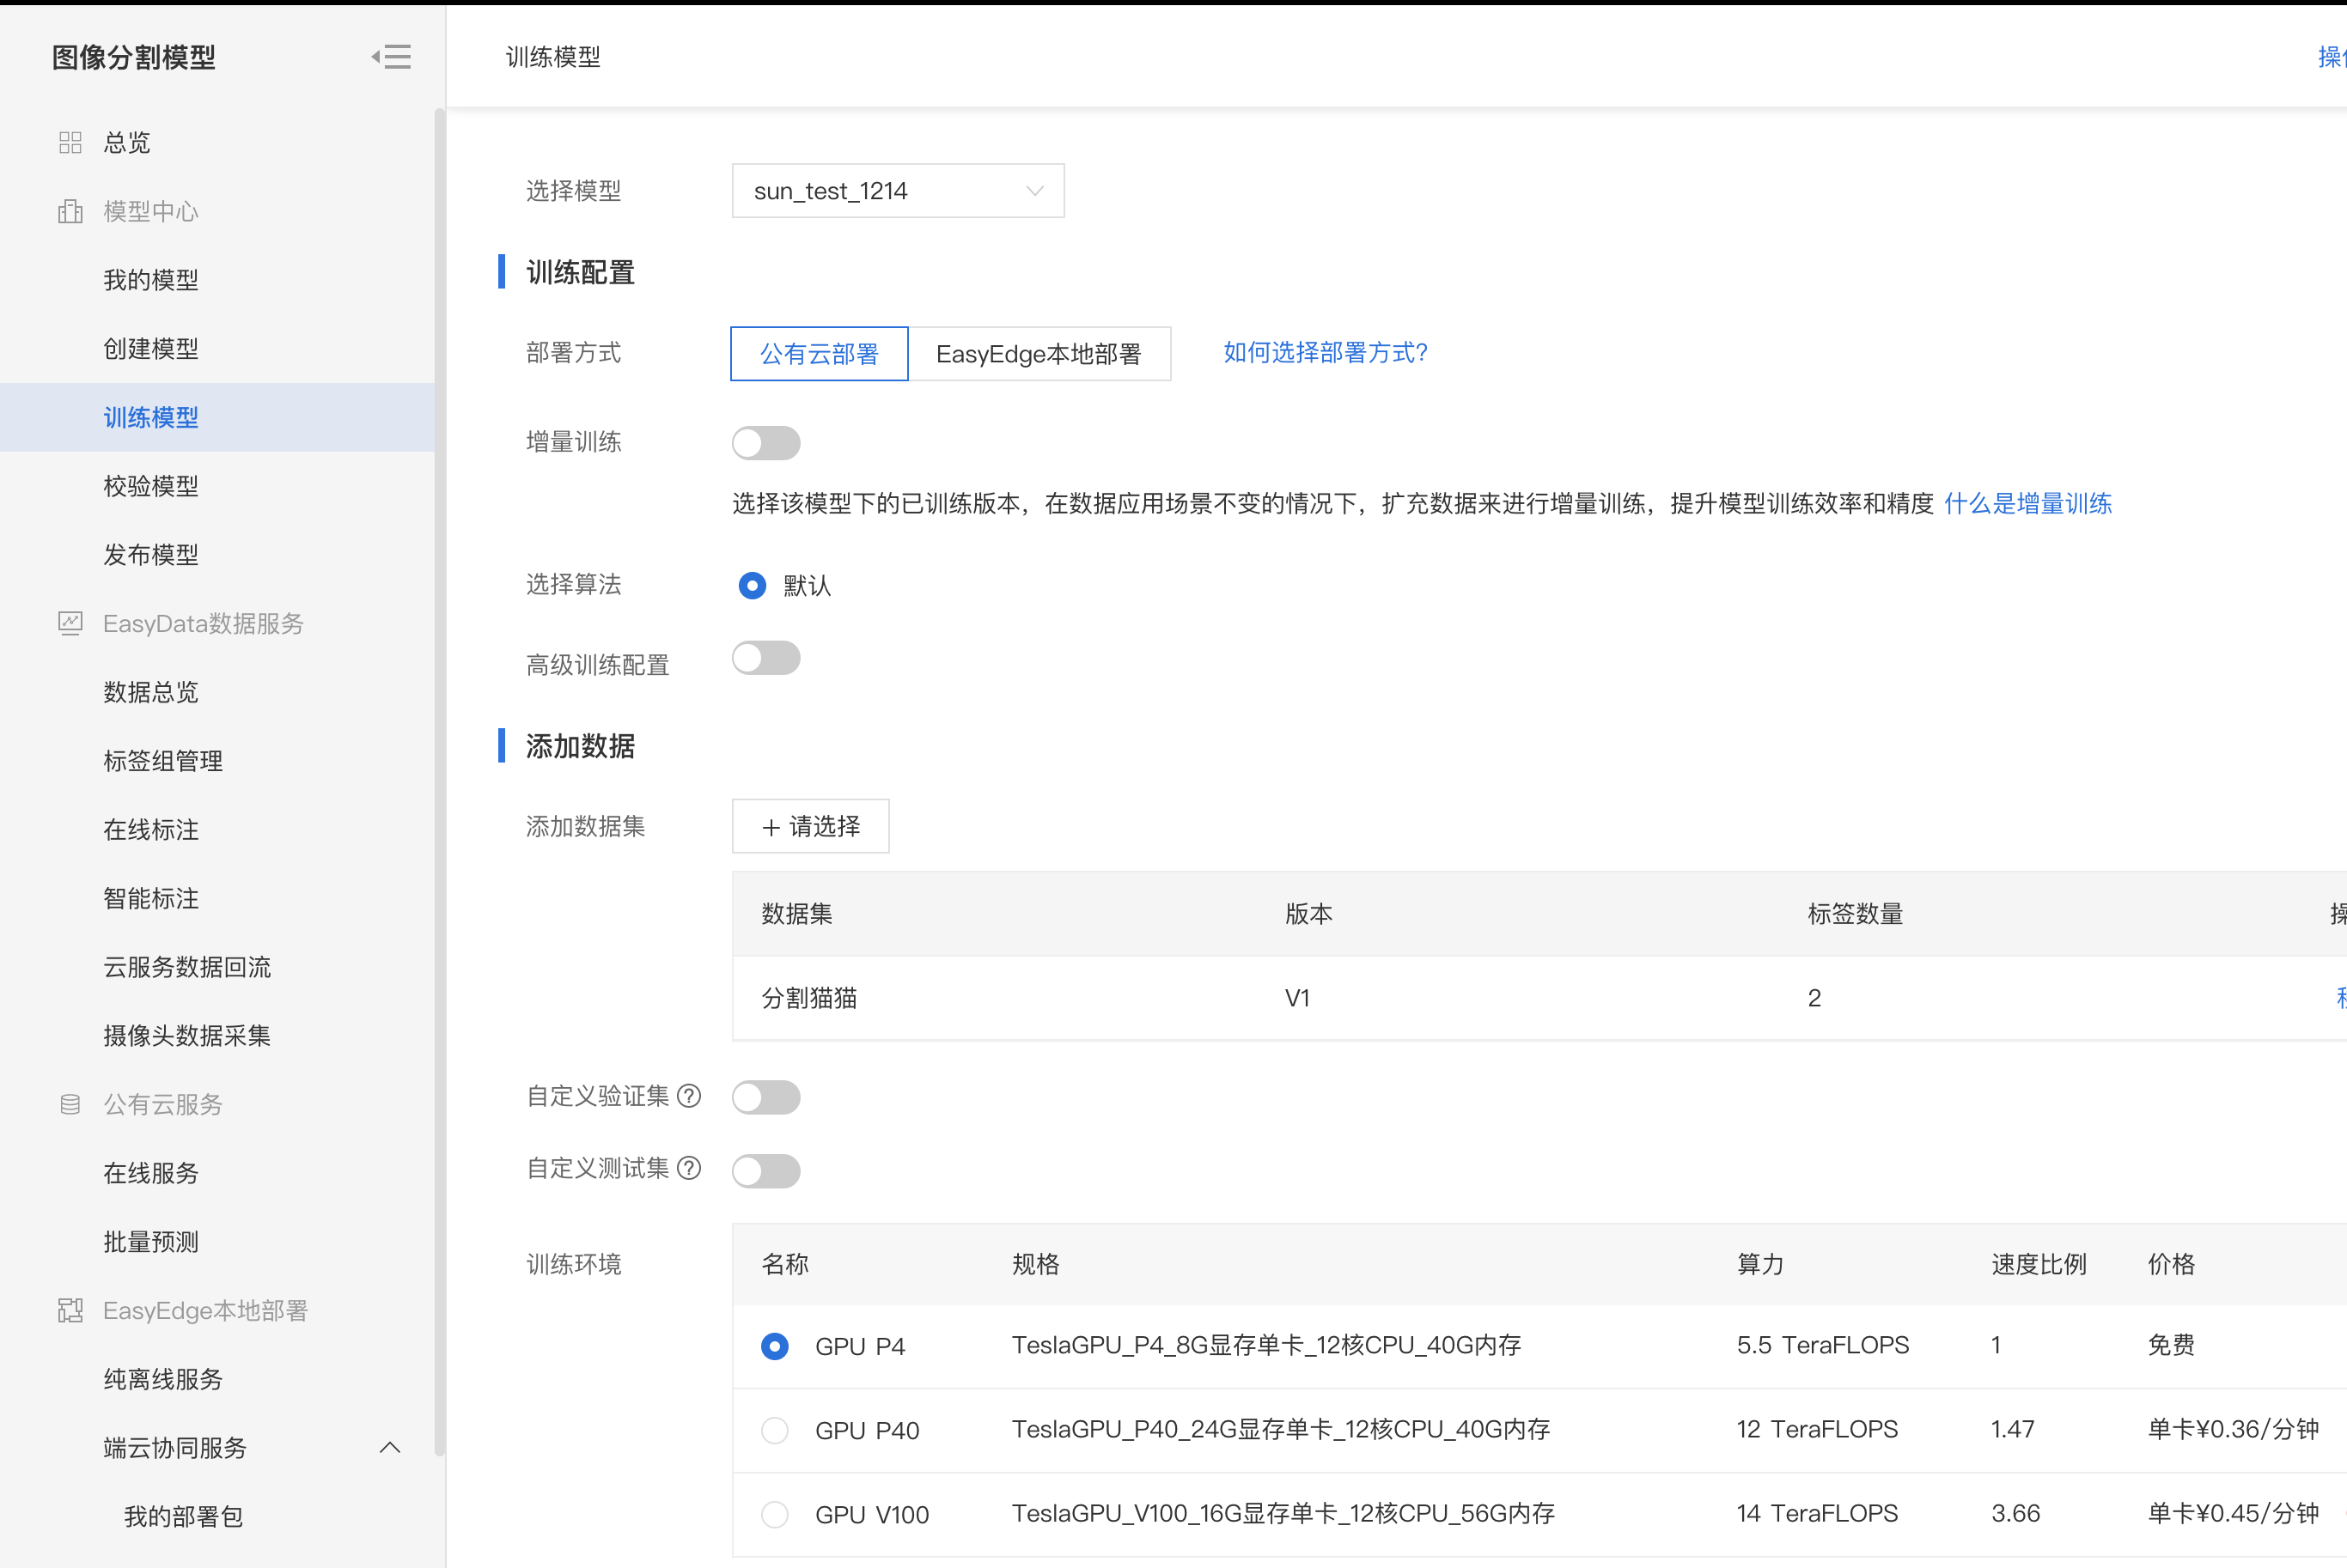Click the help icon beside 自定义测试集
Viewport: 2347px width, 1568px height.
689,1168
